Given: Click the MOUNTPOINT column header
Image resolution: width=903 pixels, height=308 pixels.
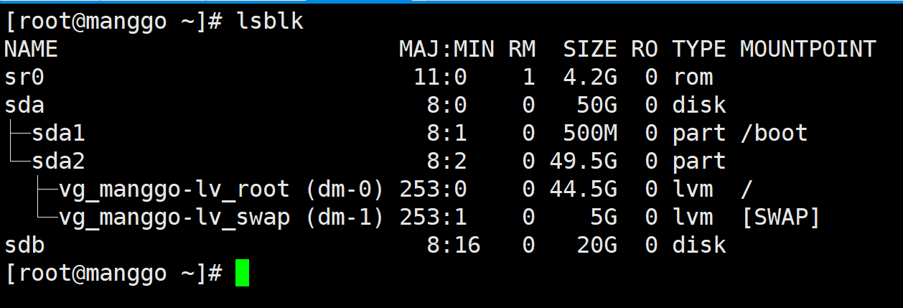Looking at the screenshot, I should click(x=808, y=50).
